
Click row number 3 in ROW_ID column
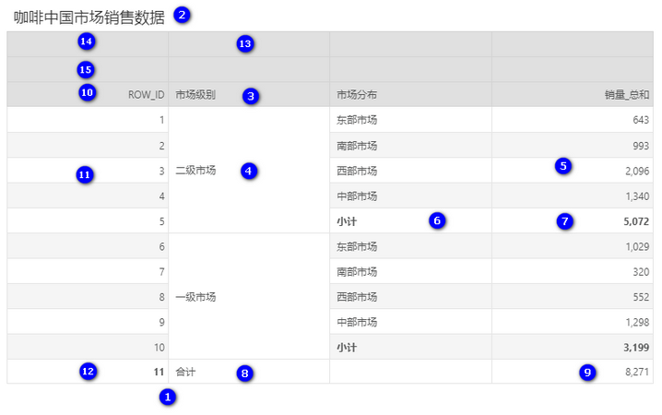161,171
